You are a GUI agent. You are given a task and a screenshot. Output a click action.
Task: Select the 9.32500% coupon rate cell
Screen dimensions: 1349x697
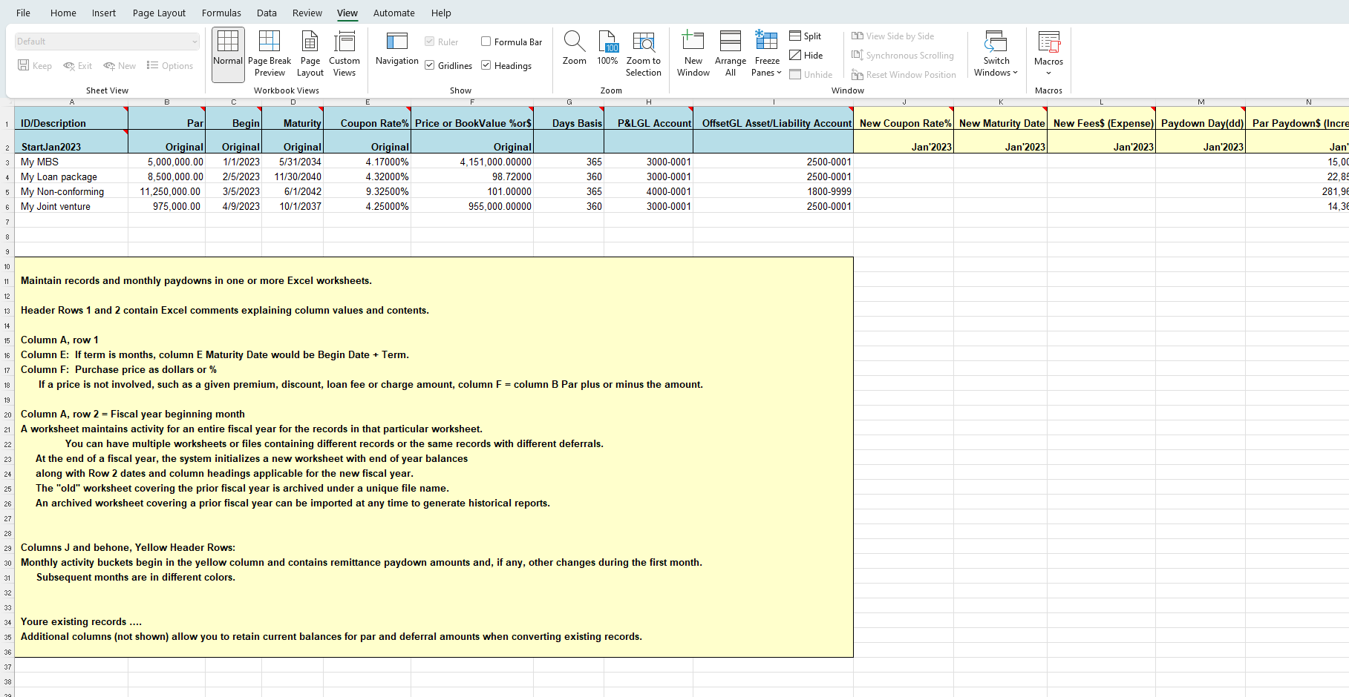click(x=367, y=191)
